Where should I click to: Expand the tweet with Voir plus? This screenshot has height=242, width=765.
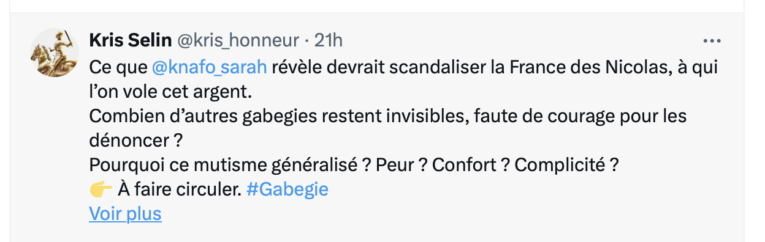(125, 214)
